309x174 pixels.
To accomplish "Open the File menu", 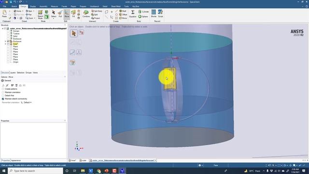I will 4,6.
